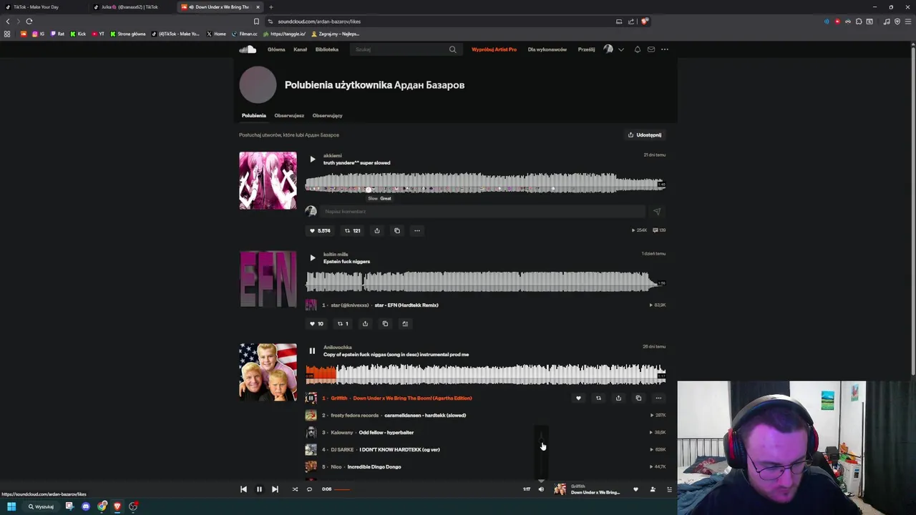Open Biblioteka in the header
916x515 pixels.
(x=327, y=49)
